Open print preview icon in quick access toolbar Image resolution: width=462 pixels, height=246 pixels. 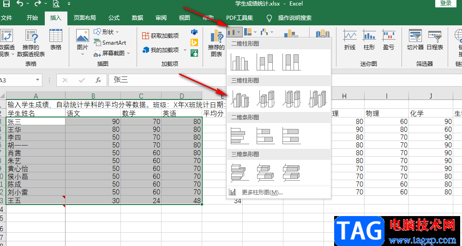pyautogui.click(x=56, y=4)
